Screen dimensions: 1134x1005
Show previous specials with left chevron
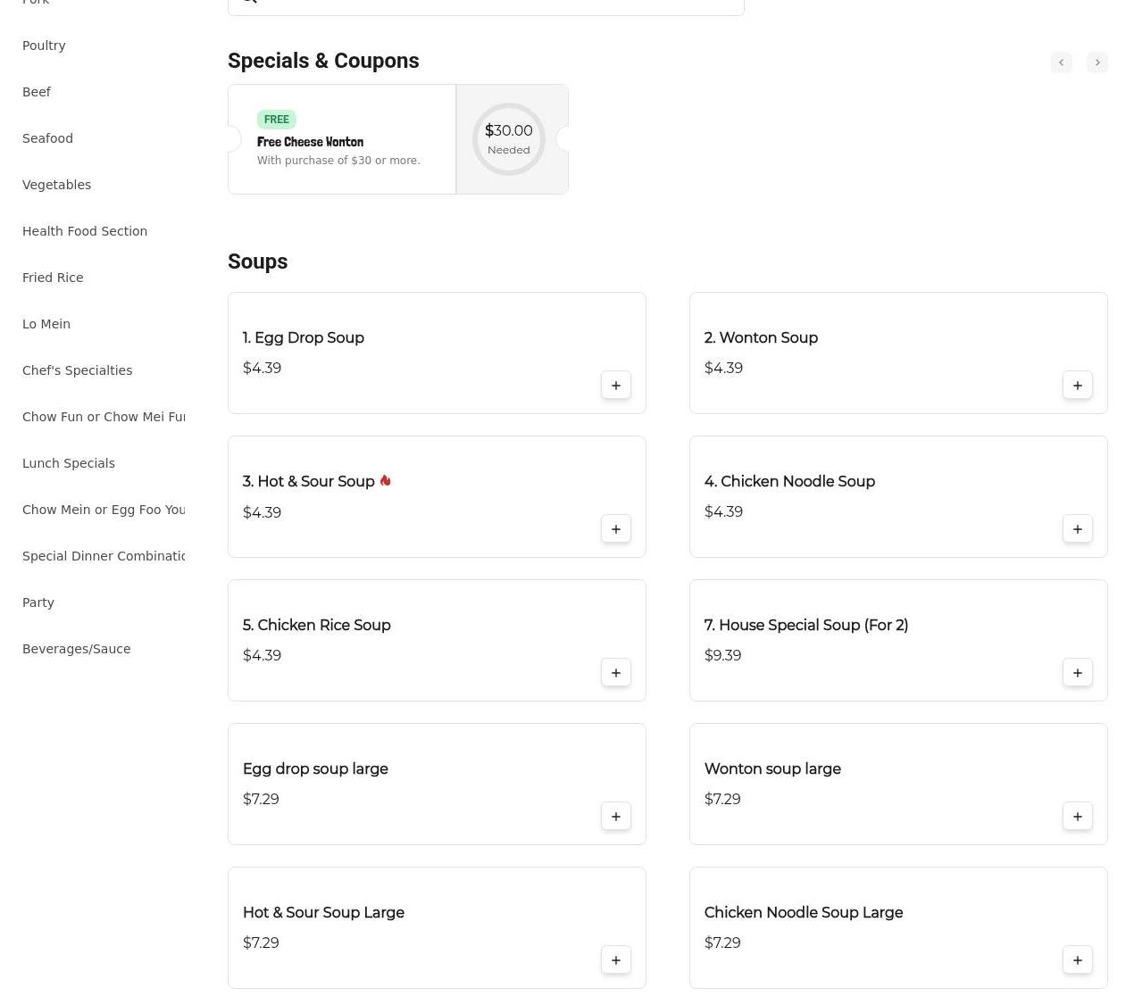tap(1062, 62)
